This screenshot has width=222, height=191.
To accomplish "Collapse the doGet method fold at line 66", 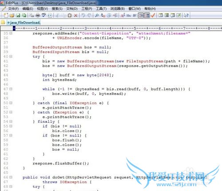I will (11, 177).
